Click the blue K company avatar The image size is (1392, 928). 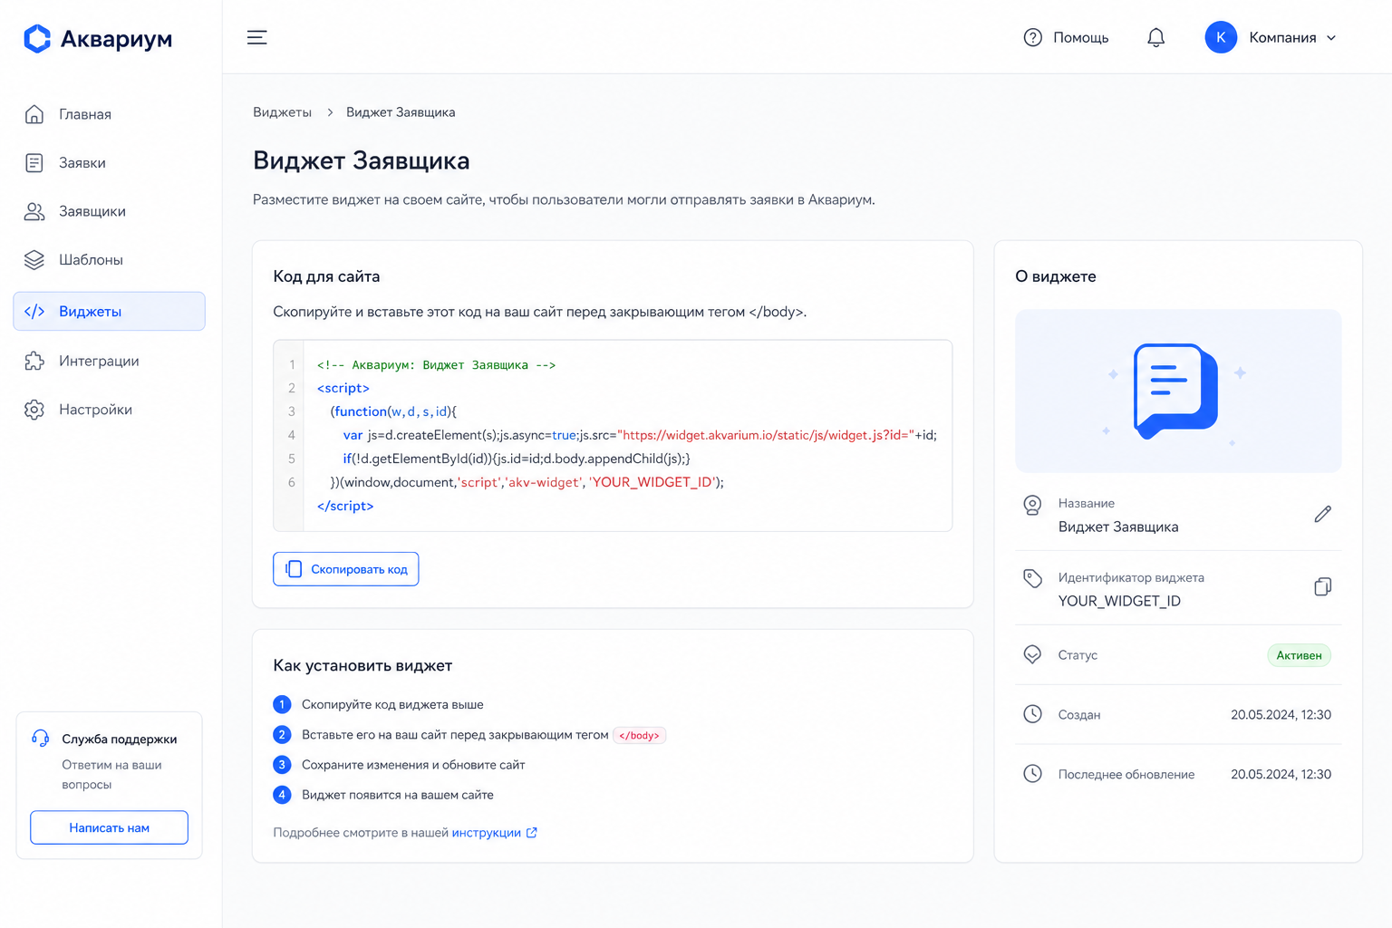click(x=1221, y=37)
